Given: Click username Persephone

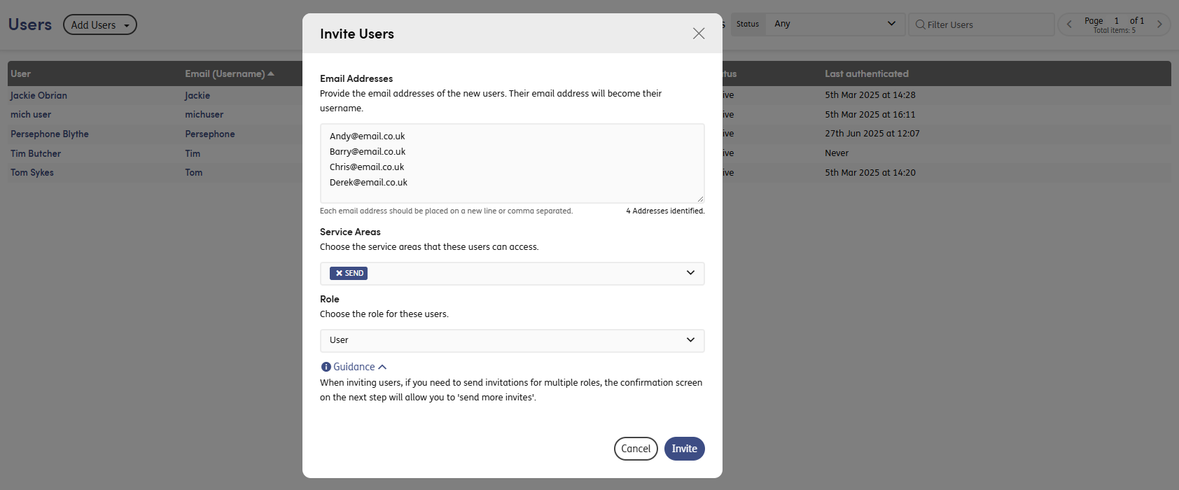Looking at the screenshot, I should (x=210, y=134).
